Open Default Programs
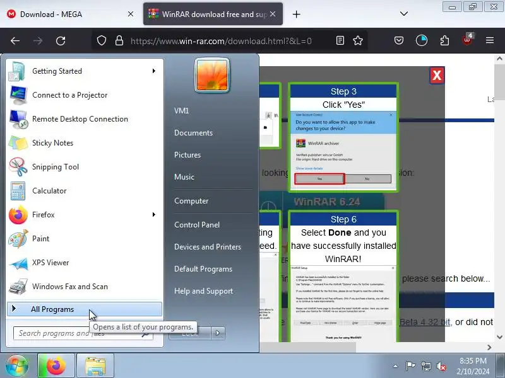The width and height of the screenshot is (505, 378). pyautogui.click(x=203, y=269)
